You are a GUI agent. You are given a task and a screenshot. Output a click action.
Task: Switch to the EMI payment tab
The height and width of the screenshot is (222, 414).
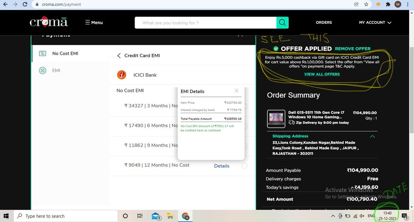[70, 70]
